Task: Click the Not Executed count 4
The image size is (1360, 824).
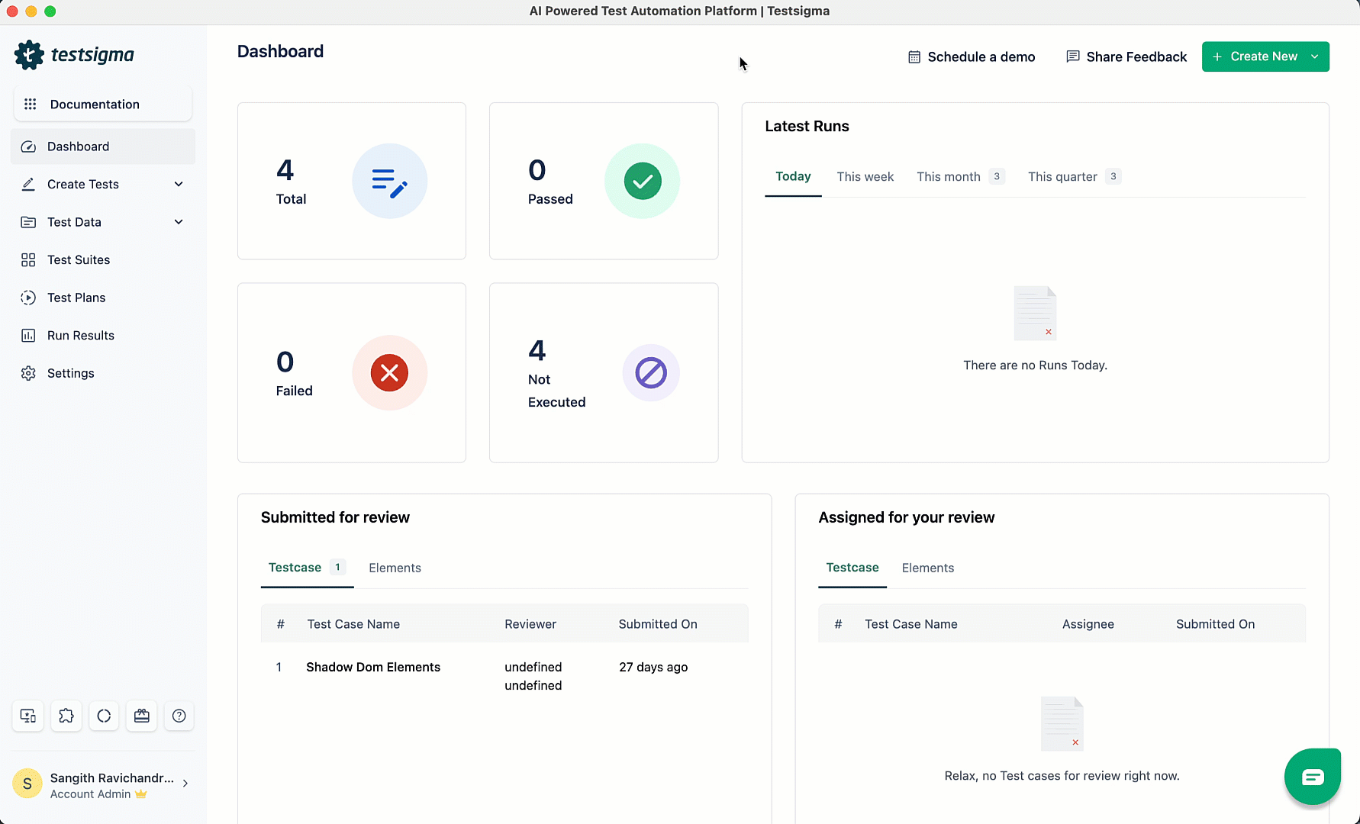Action: click(x=537, y=351)
